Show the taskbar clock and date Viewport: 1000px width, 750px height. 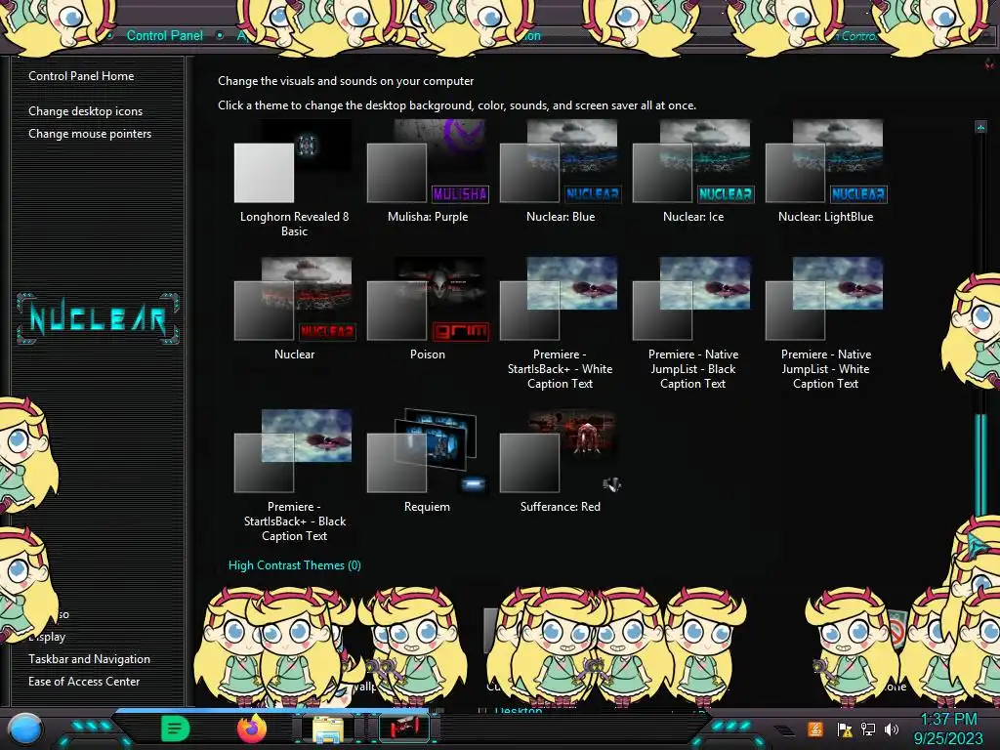948,729
